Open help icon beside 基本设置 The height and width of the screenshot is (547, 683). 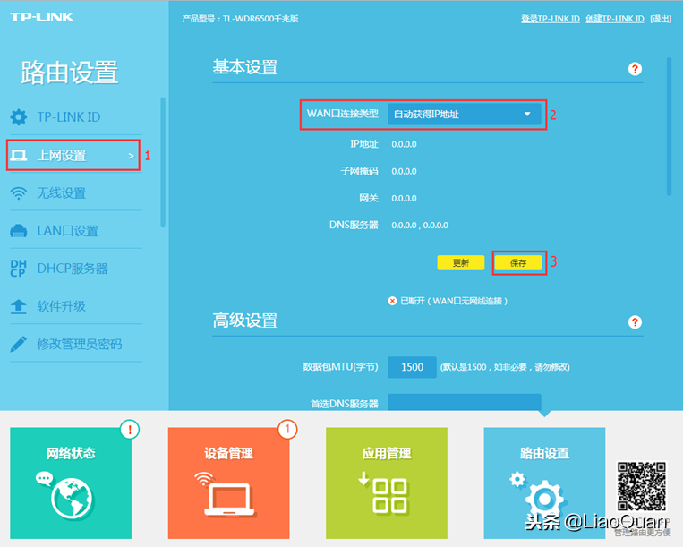635,69
